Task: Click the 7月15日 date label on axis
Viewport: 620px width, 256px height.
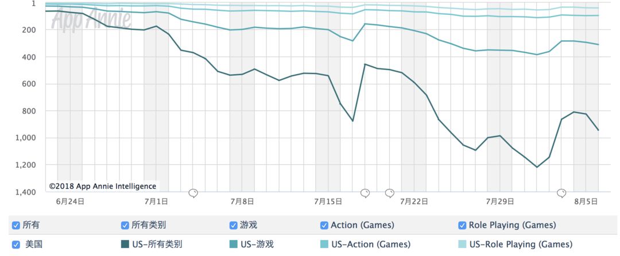Action: tap(328, 202)
